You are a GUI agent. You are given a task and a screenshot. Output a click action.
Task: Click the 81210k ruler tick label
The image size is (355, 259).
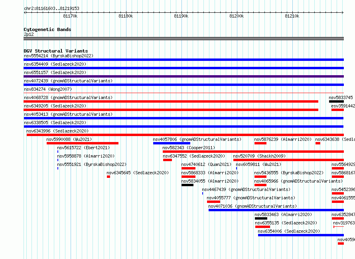pos(292,16)
